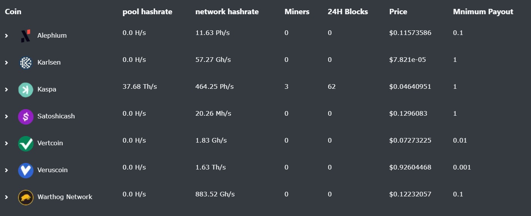Image resolution: width=531 pixels, height=216 pixels.
Task: Expand the Kaspa row chevron
Action: pos(7,90)
